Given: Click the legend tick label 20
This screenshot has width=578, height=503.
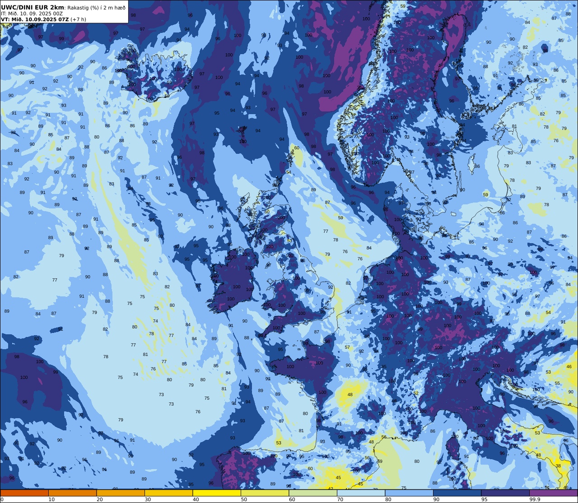Looking at the screenshot, I should (99, 499).
